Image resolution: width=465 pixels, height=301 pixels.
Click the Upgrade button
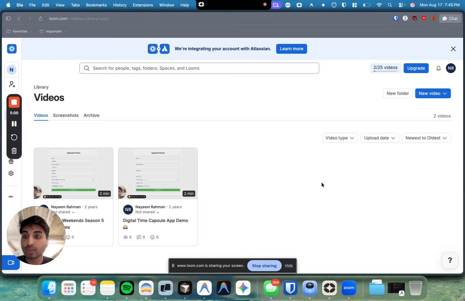point(416,69)
